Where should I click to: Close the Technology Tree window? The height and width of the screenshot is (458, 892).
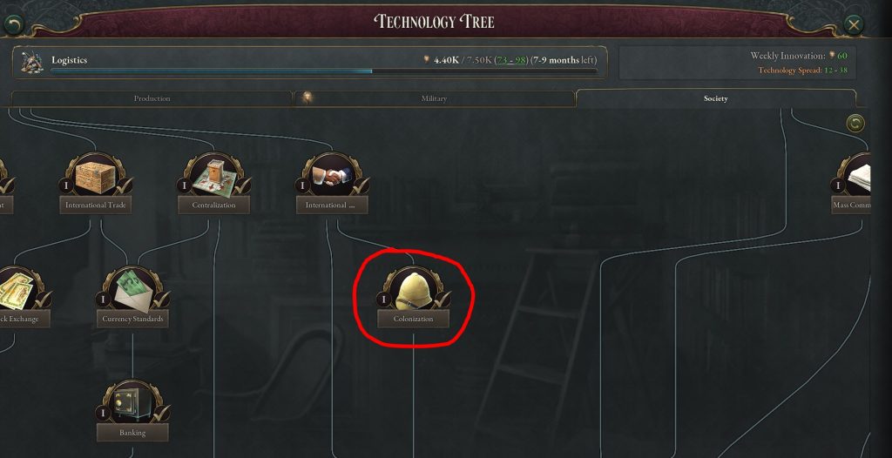pos(853,24)
